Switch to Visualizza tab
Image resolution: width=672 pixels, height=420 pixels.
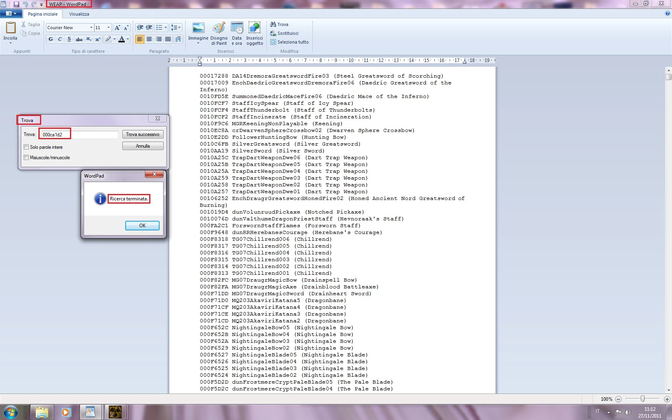pos(79,14)
